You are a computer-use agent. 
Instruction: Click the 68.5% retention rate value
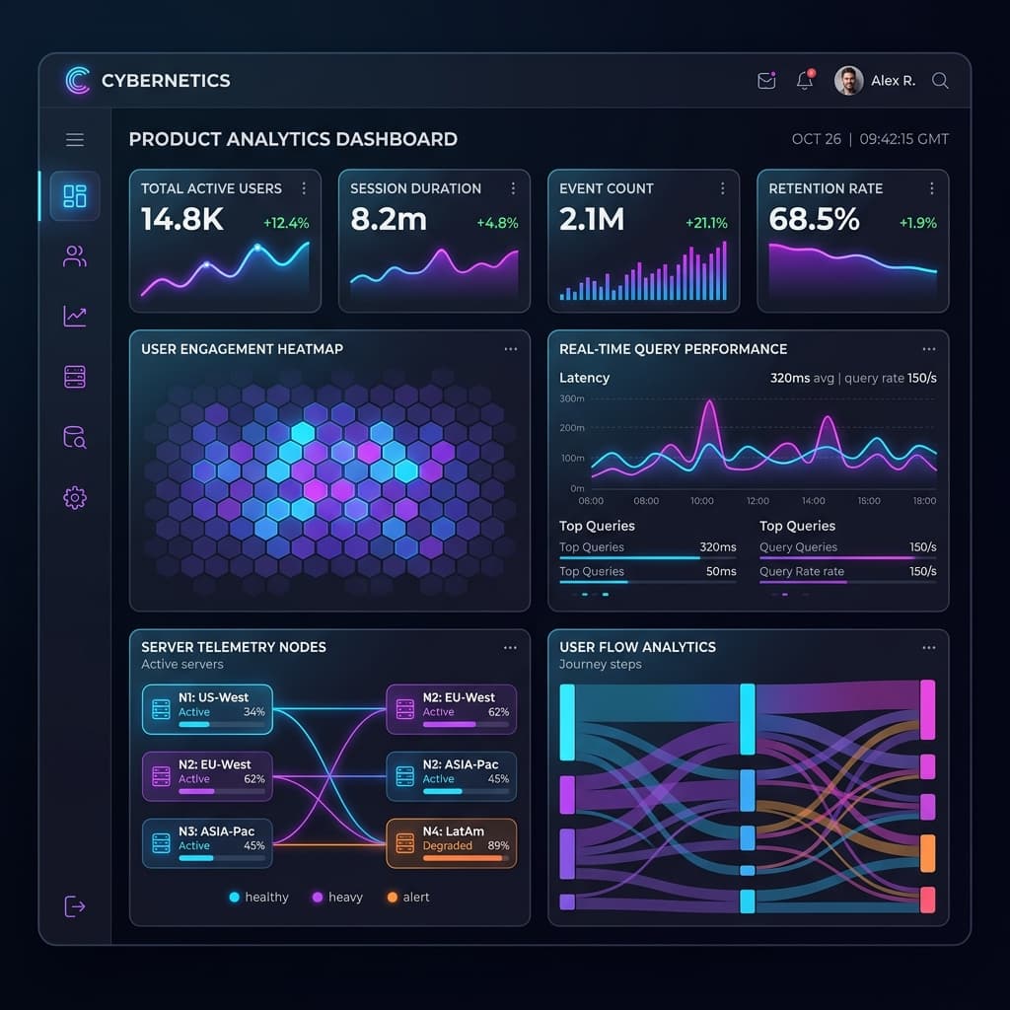814,219
